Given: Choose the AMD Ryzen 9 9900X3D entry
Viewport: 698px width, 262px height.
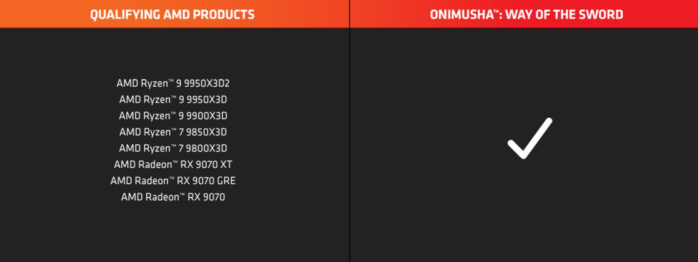Looking at the screenshot, I should pyautogui.click(x=173, y=116).
